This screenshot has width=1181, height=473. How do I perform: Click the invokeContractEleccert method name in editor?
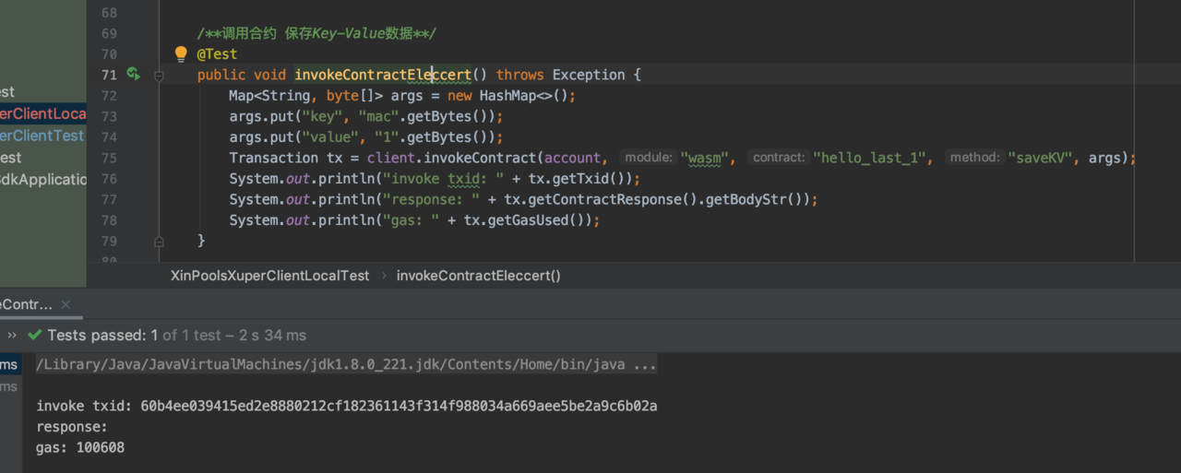[x=382, y=75]
